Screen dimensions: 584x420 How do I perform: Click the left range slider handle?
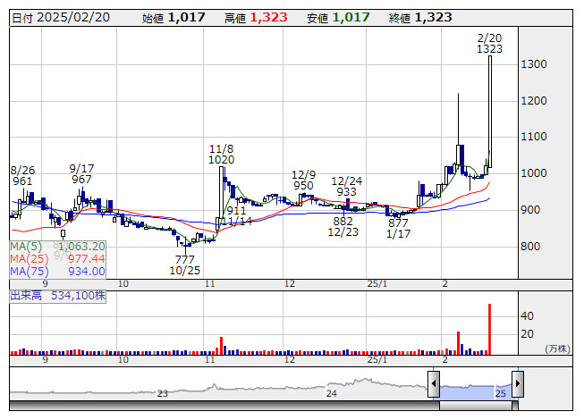pos(434,385)
